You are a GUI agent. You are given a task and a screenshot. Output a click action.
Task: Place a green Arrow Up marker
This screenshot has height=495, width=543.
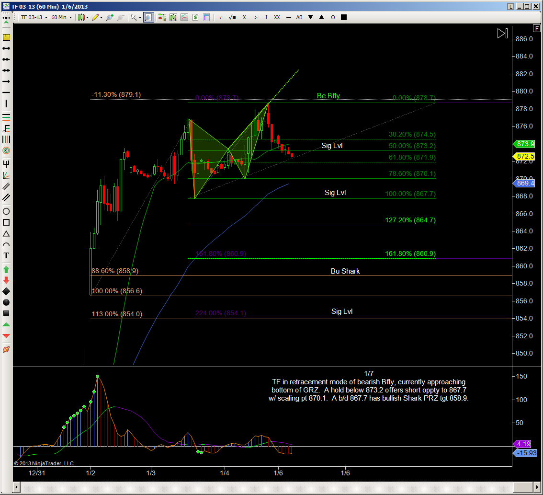(6, 269)
